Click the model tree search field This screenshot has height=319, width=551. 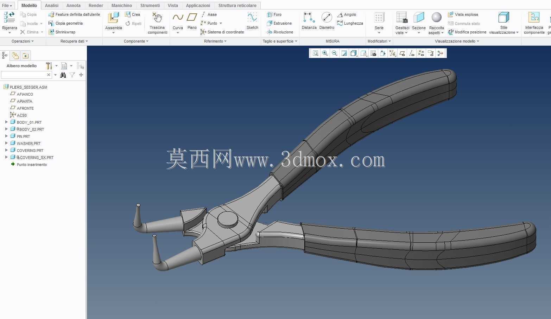click(26, 75)
